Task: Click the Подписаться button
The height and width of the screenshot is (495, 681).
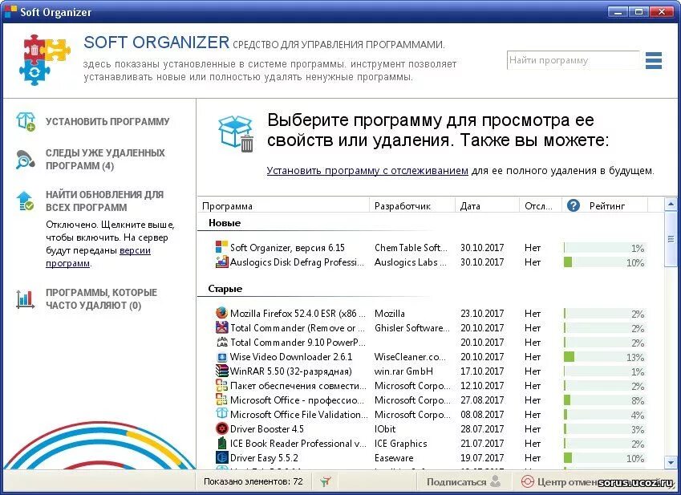Action: pos(464,481)
